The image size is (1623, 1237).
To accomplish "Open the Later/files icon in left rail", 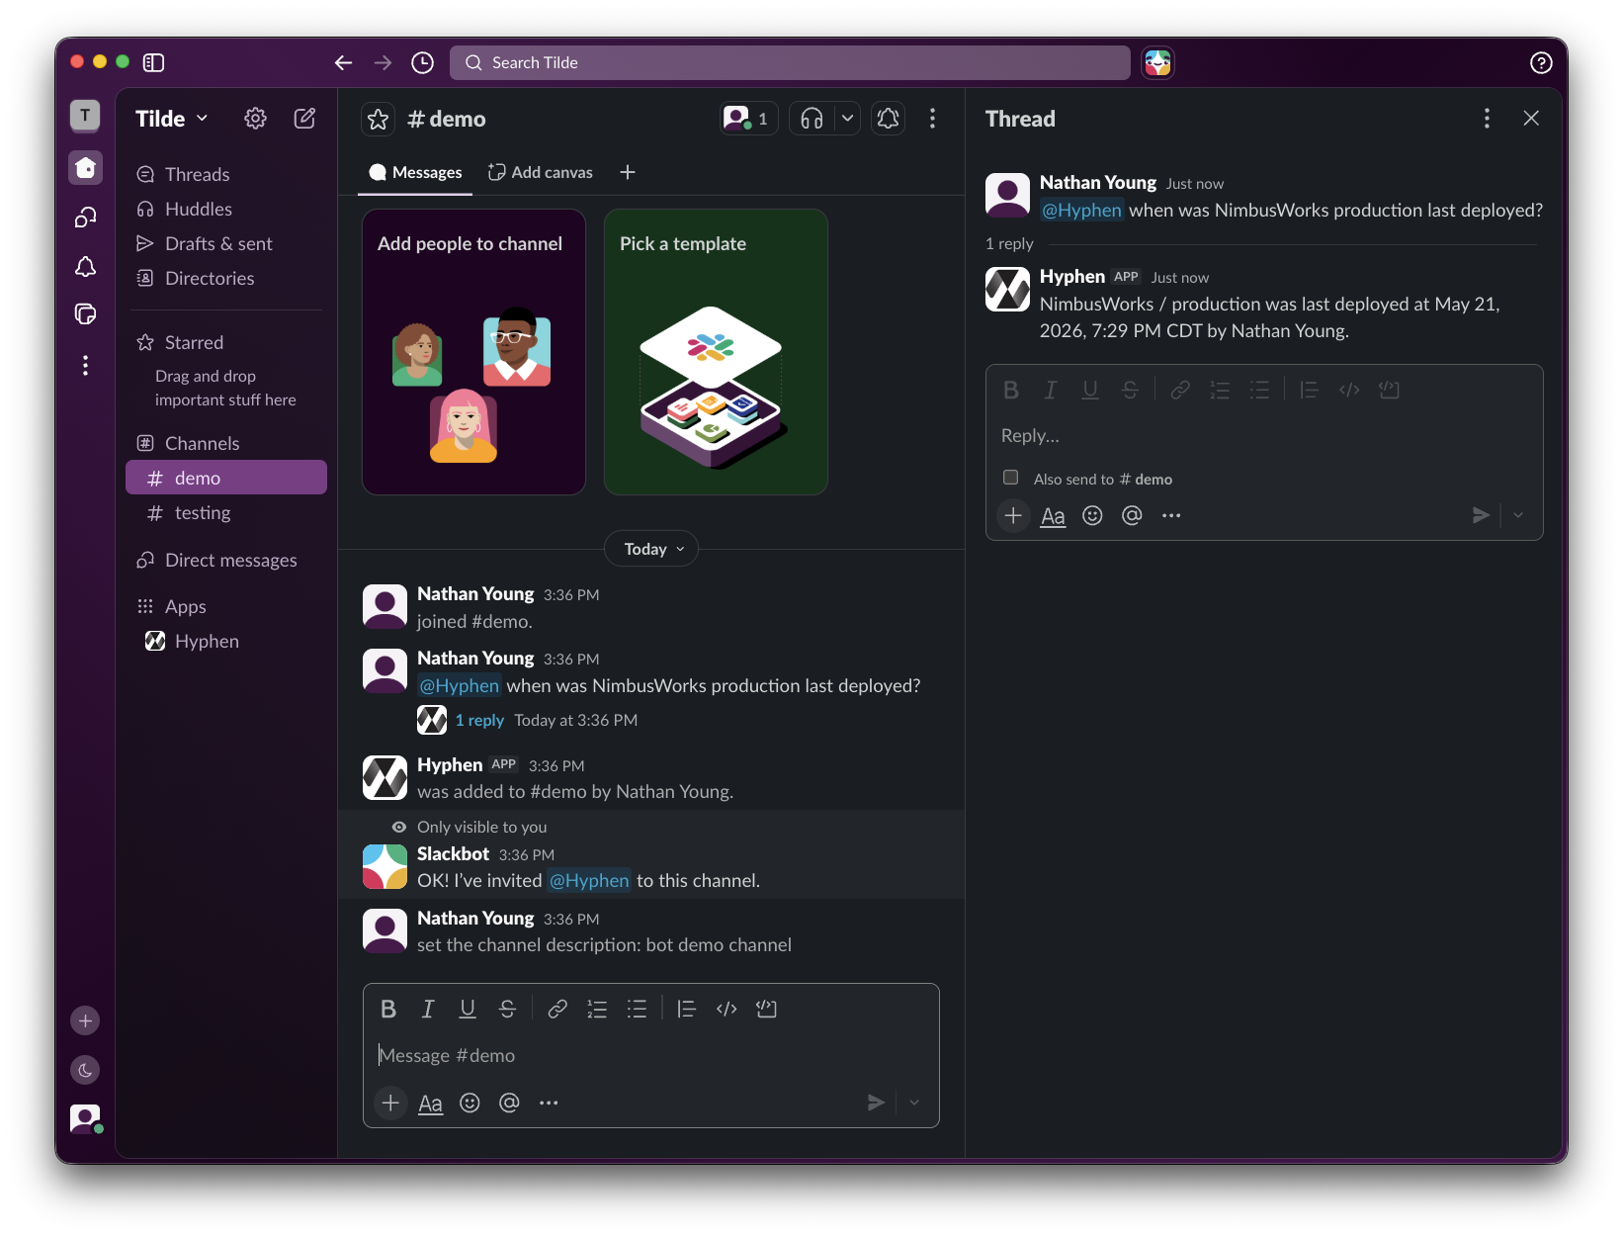I will [x=85, y=314].
